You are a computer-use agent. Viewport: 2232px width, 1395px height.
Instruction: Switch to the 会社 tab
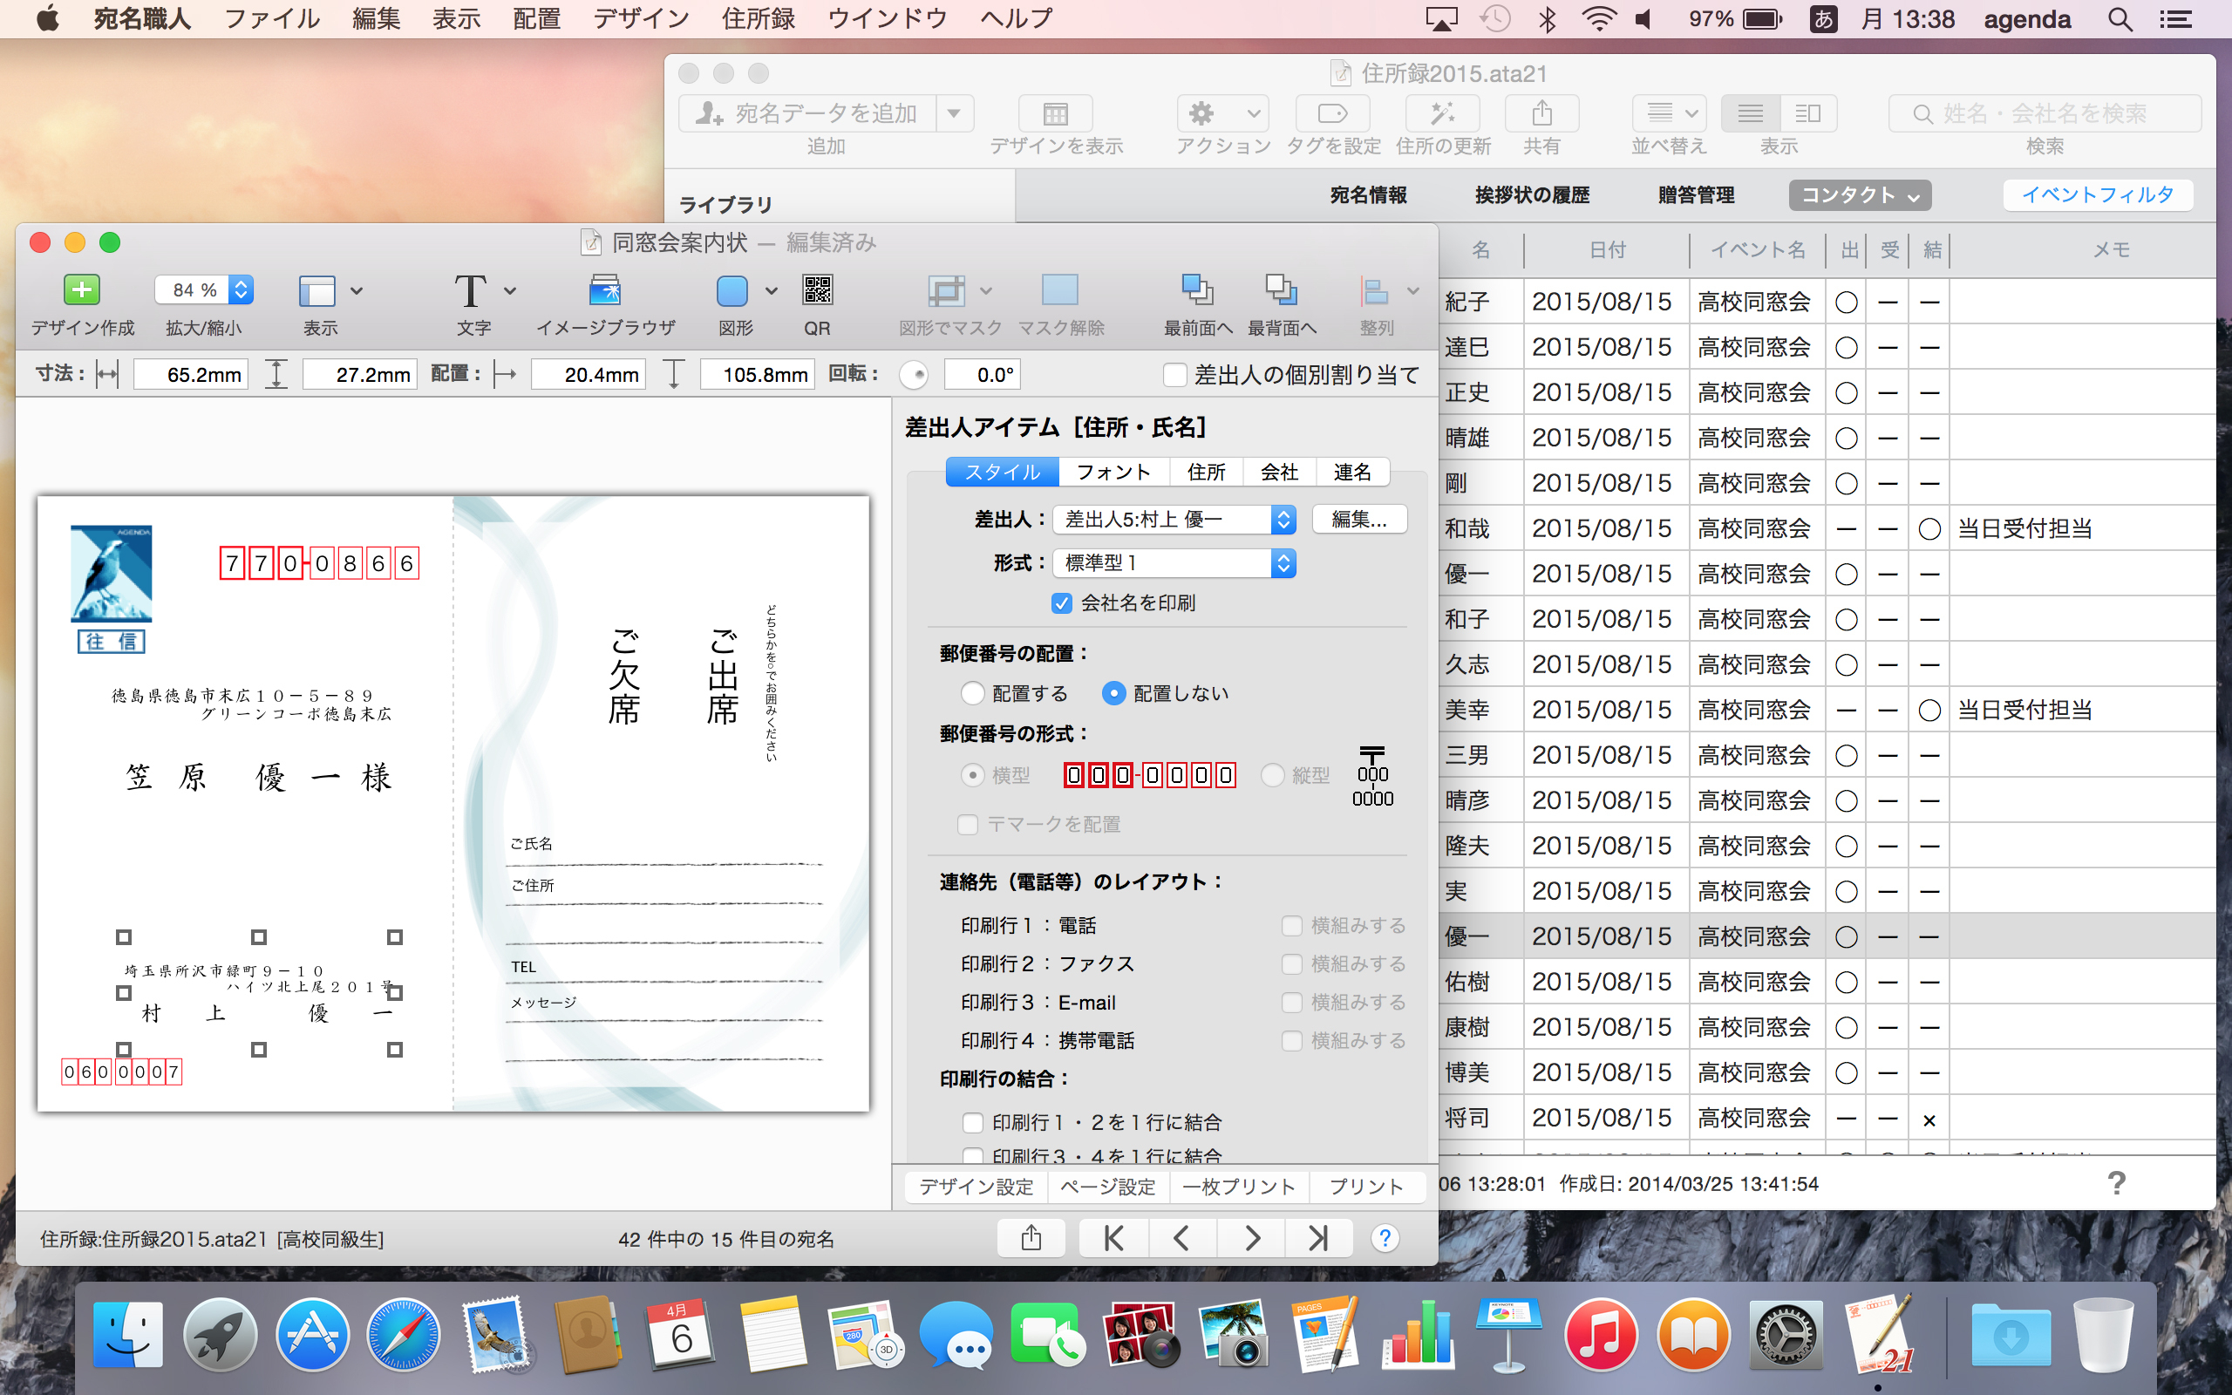click(1279, 473)
